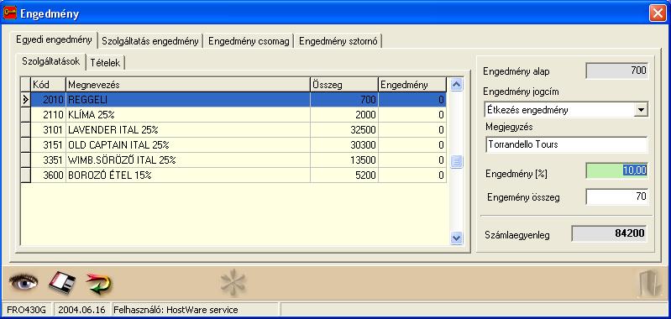
Task: Select the LAVENDER ITAL 25% row
Action: click(x=233, y=130)
